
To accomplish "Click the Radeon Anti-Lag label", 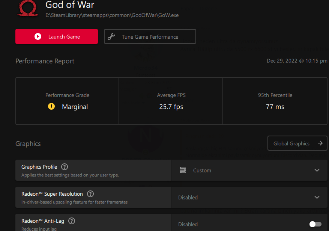I will tap(43, 221).
